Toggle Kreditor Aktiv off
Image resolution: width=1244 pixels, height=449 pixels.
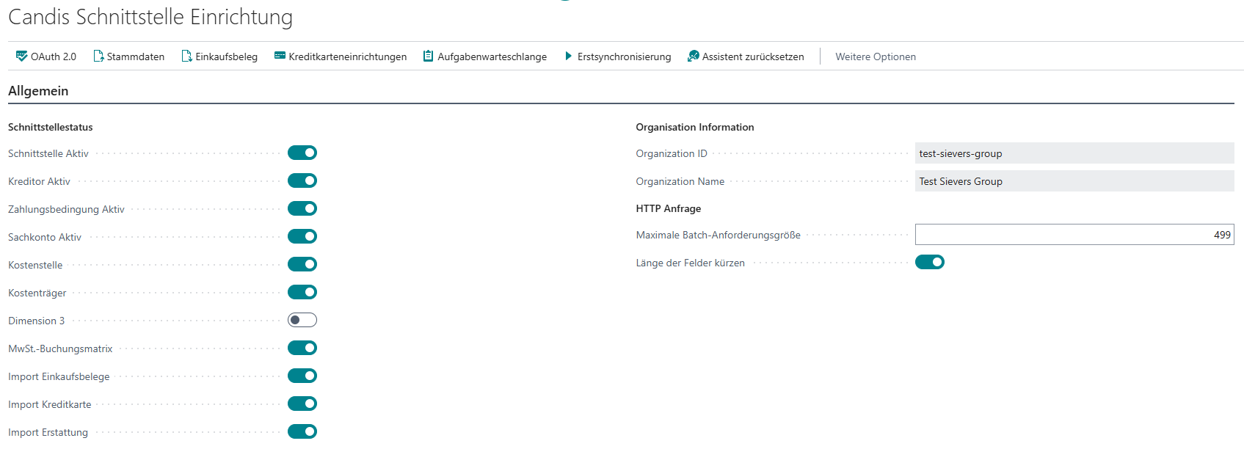point(302,180)
